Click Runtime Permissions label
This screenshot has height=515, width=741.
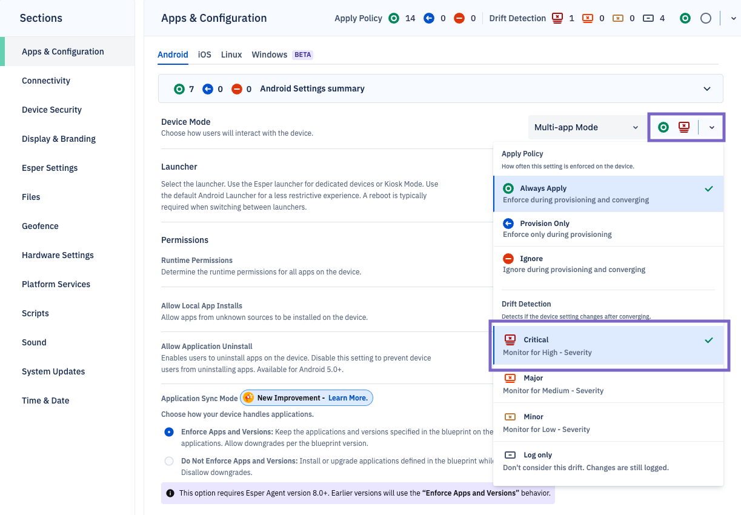[197, 261]
